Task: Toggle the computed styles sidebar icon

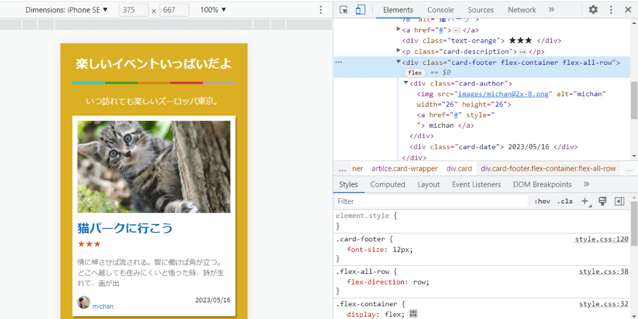Action: pyautogui.click(x=619, y=202)
